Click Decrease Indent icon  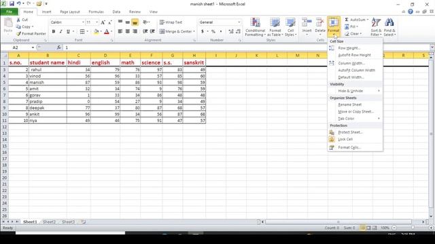coord(145,31)
